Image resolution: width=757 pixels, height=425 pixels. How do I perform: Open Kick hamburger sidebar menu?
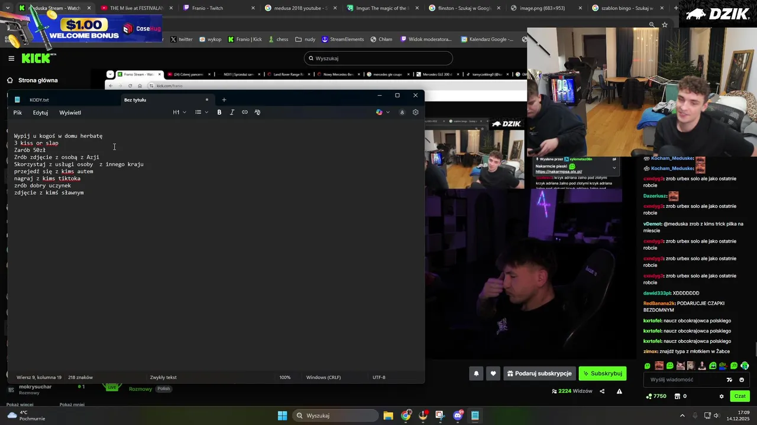pyautogui.click(x=11, y=58)
